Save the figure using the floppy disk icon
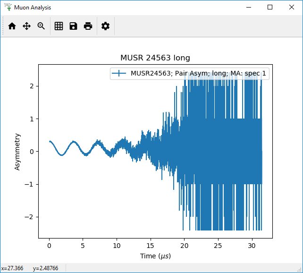The image size is (303, 273). (x=73, y=26)
